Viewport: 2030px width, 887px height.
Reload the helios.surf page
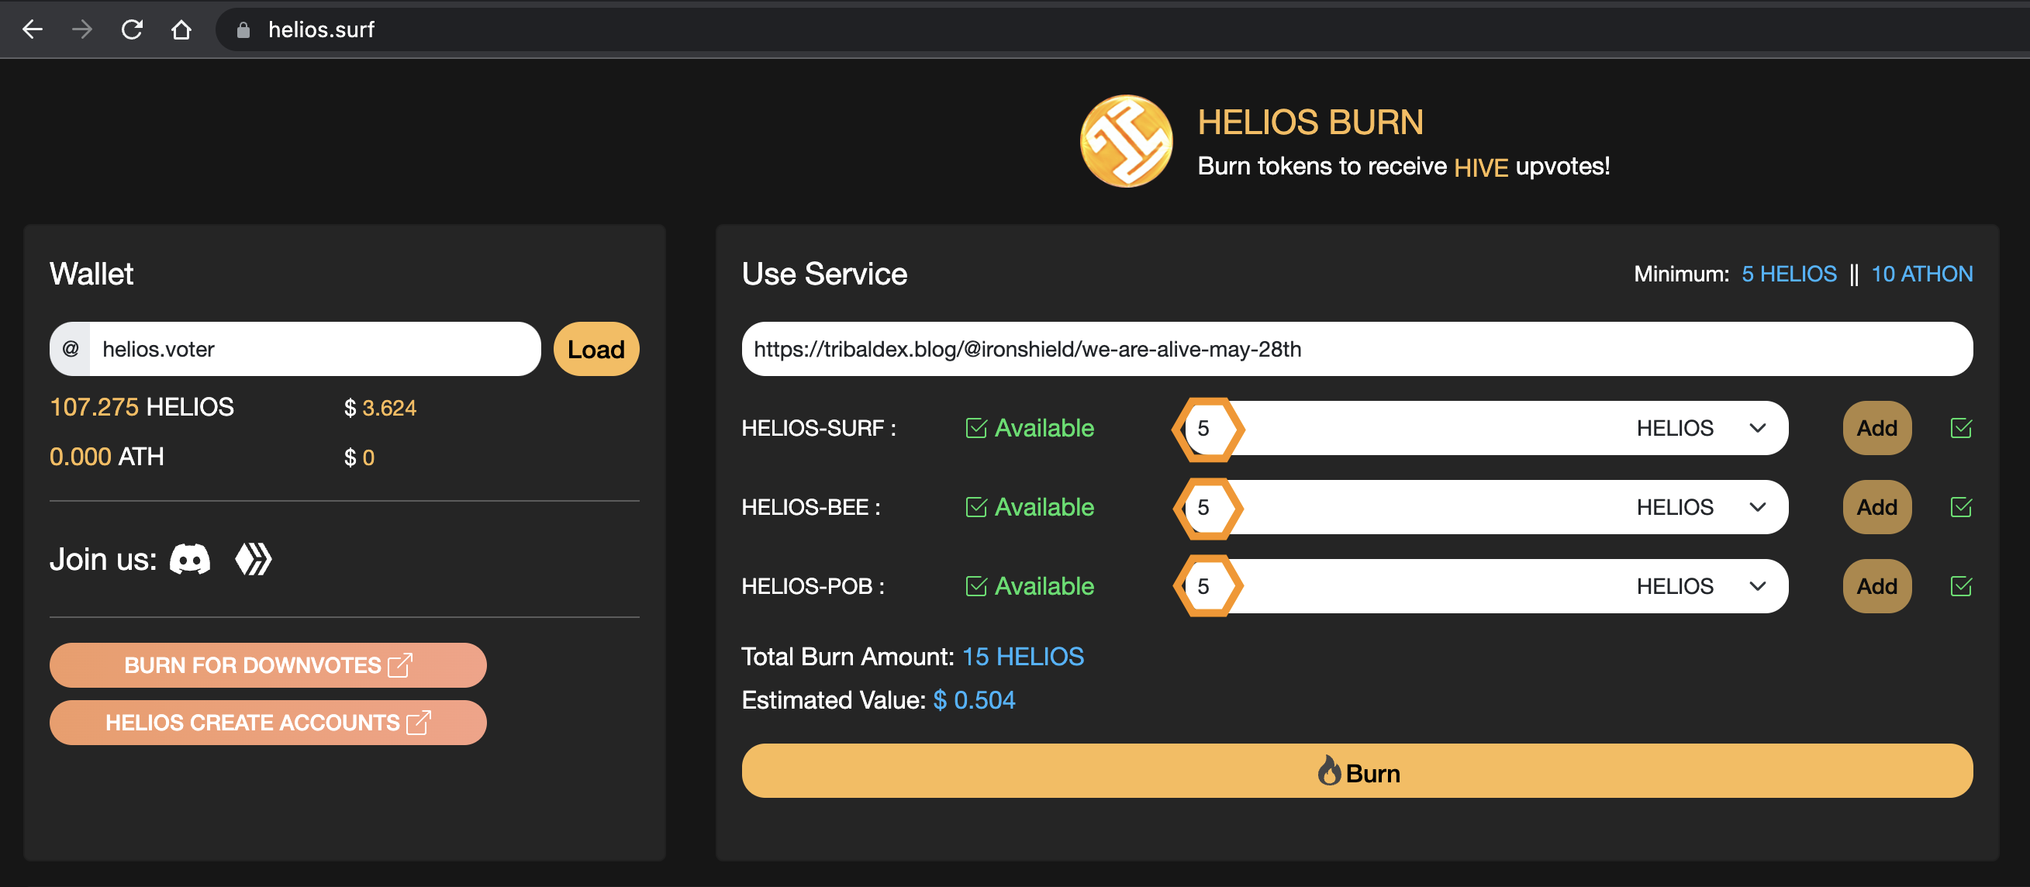pos(132,29)
